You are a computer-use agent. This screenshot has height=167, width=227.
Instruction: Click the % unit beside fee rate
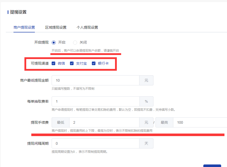pyautogui.click(x=146, y=101)
